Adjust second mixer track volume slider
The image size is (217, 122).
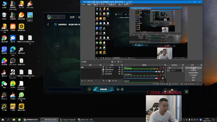[141, 78]
